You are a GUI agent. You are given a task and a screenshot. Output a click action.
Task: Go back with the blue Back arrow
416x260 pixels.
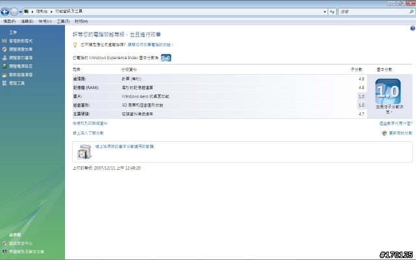[x=5, y=12]
